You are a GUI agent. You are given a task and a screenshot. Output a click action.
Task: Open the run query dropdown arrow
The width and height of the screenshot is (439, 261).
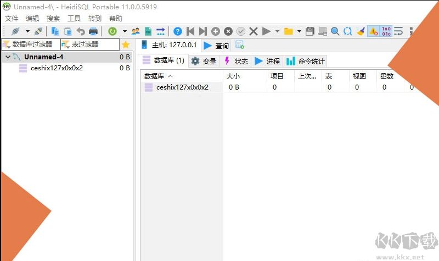(278, 31)
